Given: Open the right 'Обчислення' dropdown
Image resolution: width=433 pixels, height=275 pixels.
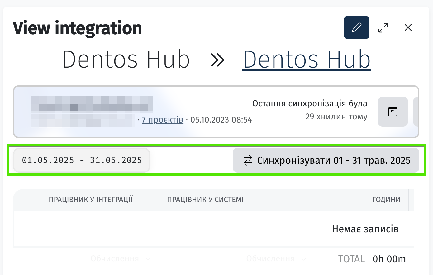Looking at the screenshot, I should [x=276, y=259].
